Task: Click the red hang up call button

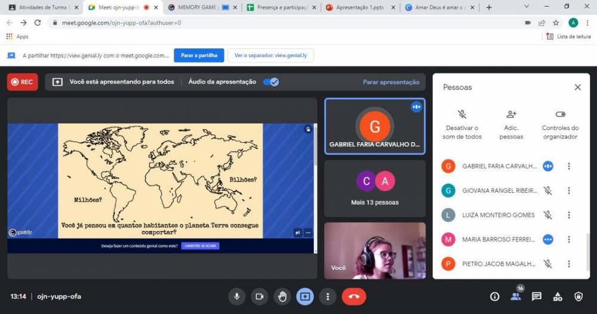Action: 353,296
